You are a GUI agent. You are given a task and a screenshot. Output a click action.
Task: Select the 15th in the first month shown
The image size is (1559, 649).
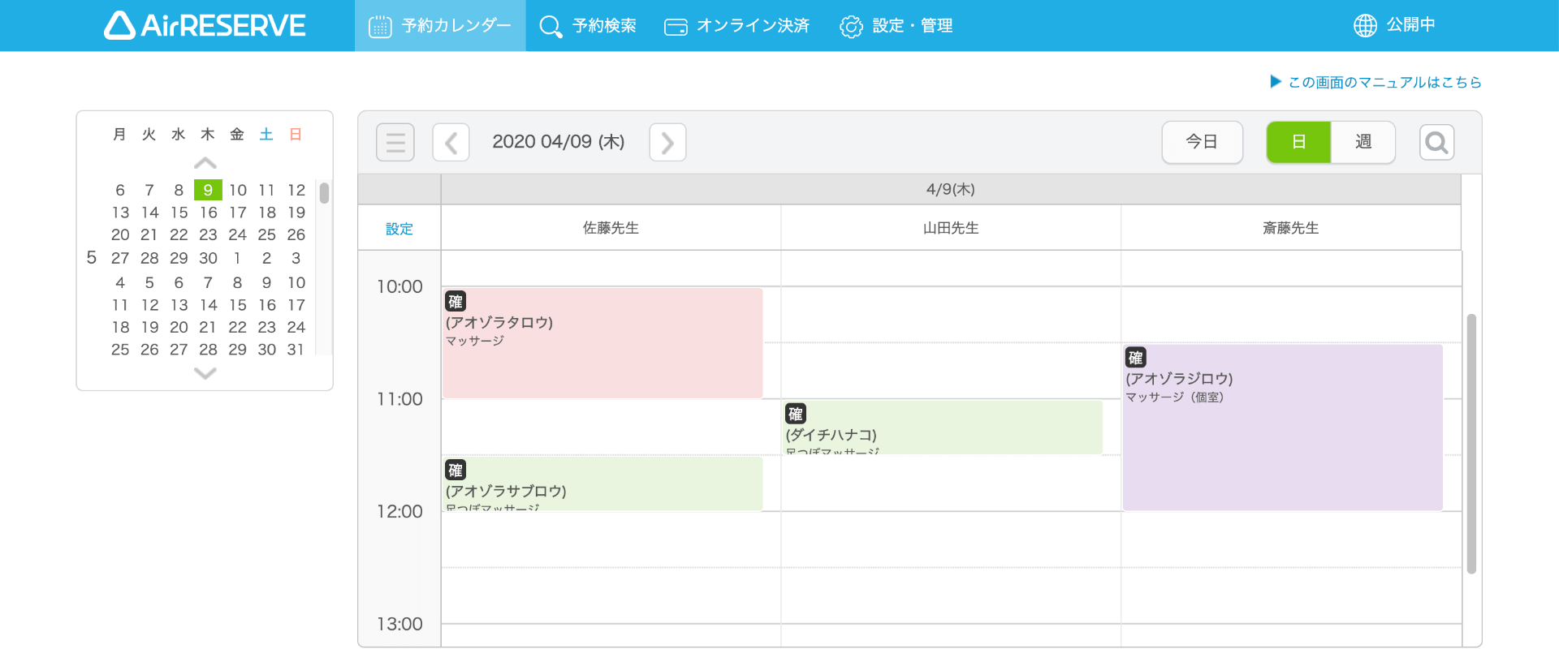point(179,213)
